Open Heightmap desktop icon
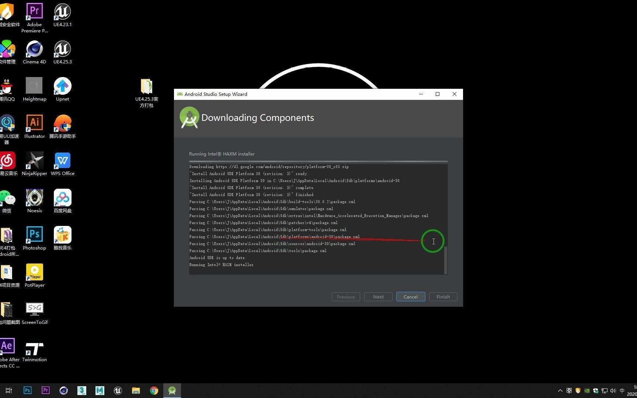The height and width of the screenshot is (398, 637). pos(34,89)
